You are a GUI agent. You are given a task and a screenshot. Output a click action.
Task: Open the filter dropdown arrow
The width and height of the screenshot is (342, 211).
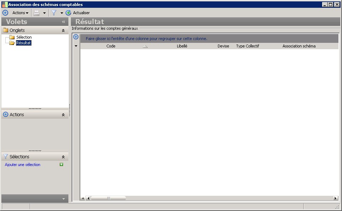pos(62,13)
